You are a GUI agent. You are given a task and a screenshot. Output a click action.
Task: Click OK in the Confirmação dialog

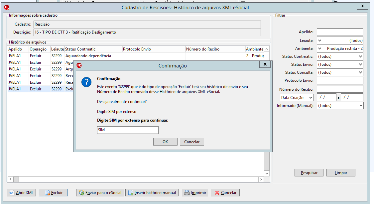pyautogui.click(x=165, y=142)
